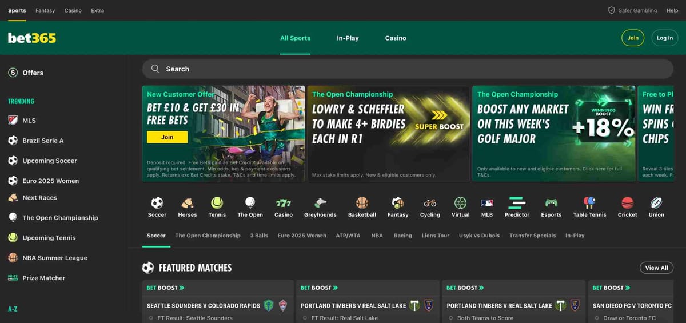
Task: Open the Racing sub-tab
Action: click(x=402, y=236)
